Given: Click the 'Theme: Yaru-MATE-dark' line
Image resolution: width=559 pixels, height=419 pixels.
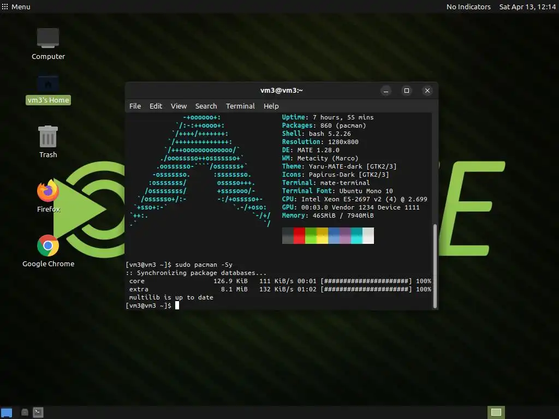Looking at the screenshot, I should pyautogui.click(x=339, y=166).
